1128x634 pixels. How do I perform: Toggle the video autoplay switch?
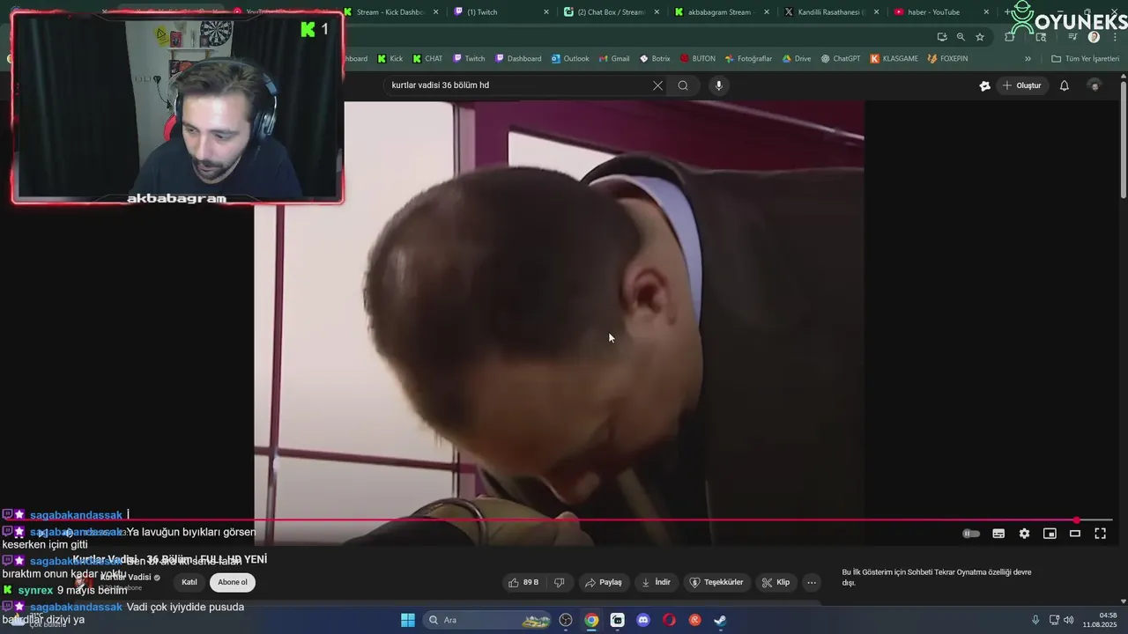(x=971, y=534)
